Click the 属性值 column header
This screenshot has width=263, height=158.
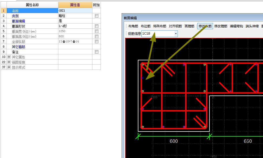tap(75, 5)
